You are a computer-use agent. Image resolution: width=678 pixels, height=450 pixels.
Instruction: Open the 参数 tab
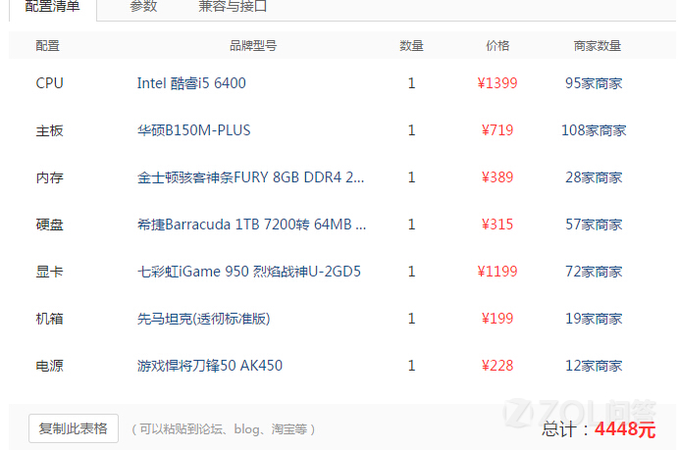point(143,7)
